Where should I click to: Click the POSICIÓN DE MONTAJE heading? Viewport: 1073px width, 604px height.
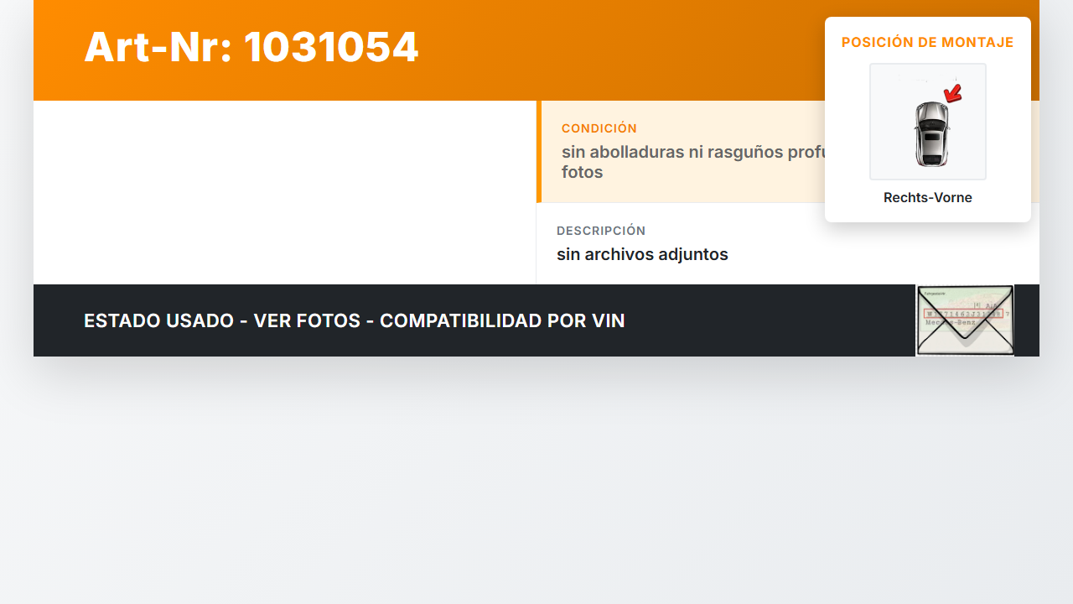coord(928,42)
